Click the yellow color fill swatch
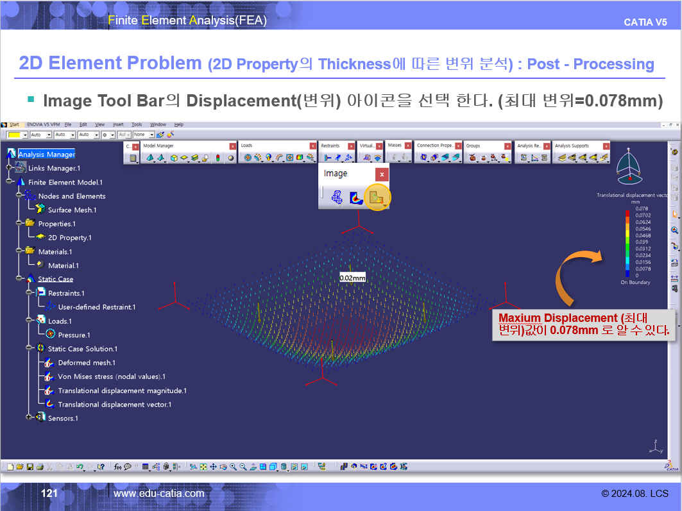The height and width of the screenshot is (511, 682). click(x=13, y=135)
